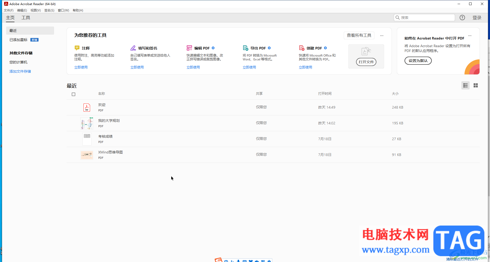Select 您的计算机 in the sidebar
This screenshot has height=262, width=490.
pos(18,62)
